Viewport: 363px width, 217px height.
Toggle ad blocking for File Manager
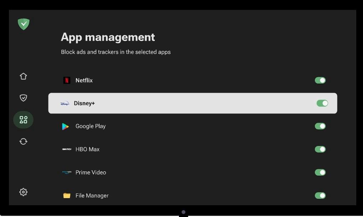(x=320, y=195)
